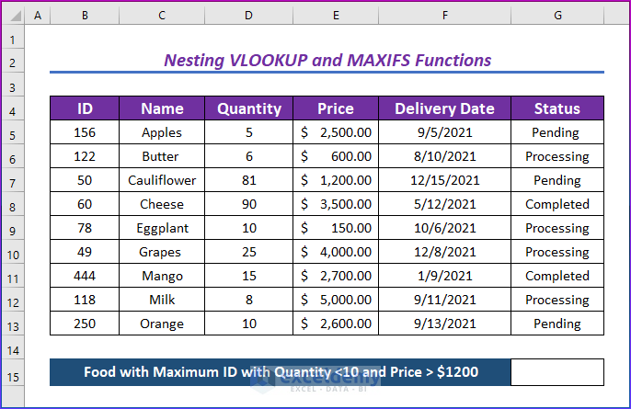Select the quantity cell containing 81
This screenshot has width=631, height=409.
(x=248, y=180)
